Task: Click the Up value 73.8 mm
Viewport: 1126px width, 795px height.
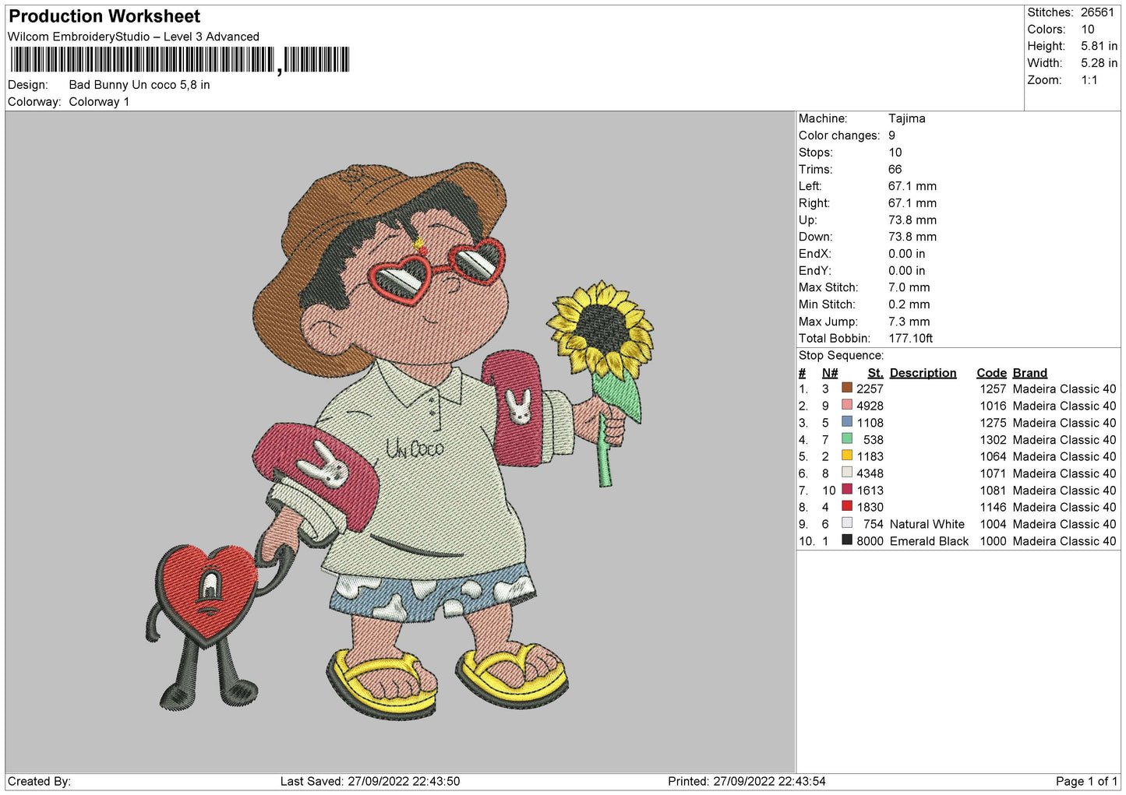Action: click(x=912, y=220)
